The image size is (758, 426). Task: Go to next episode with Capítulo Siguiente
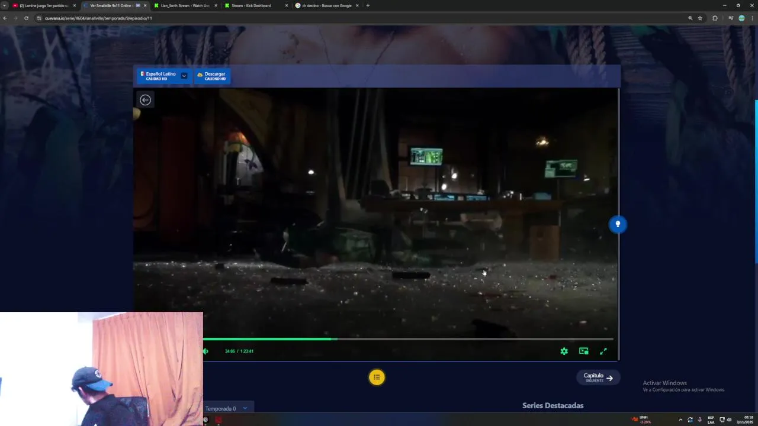pyautogui.click(x=598, y=377)
